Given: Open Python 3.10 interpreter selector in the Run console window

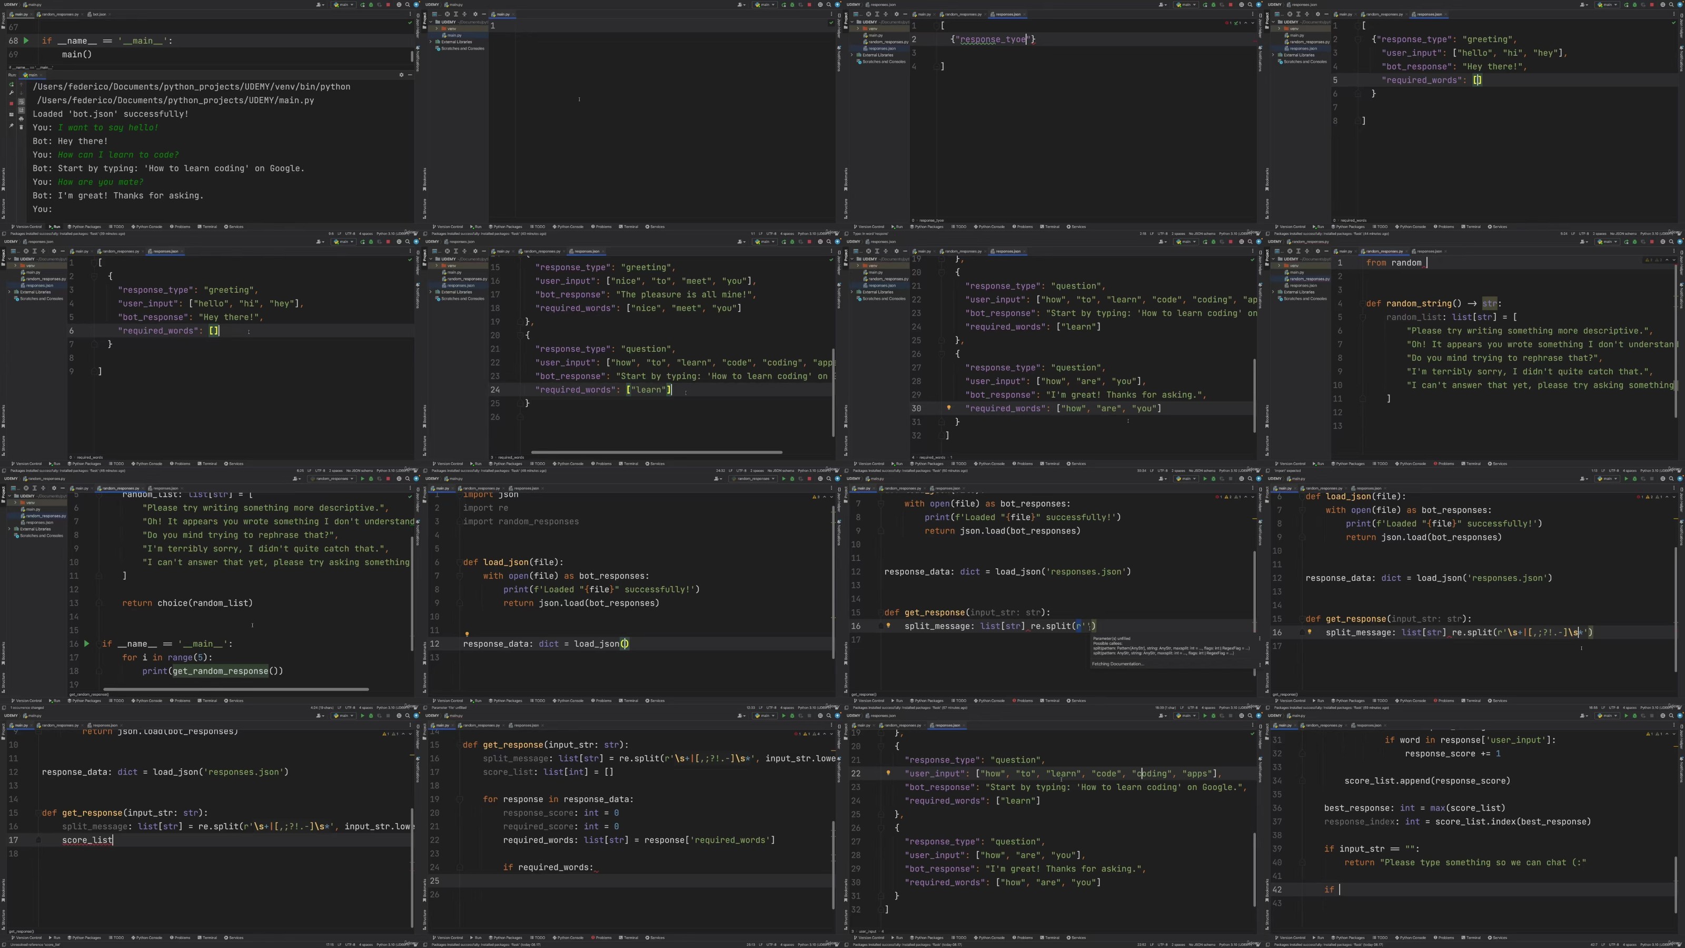Looking at the screenshot, I should tap(393, 233).
